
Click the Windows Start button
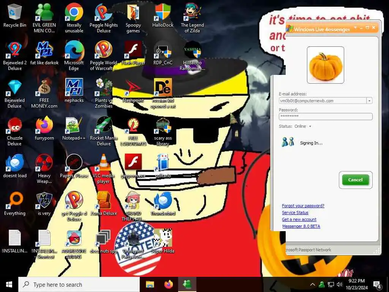tap(9, 284)
